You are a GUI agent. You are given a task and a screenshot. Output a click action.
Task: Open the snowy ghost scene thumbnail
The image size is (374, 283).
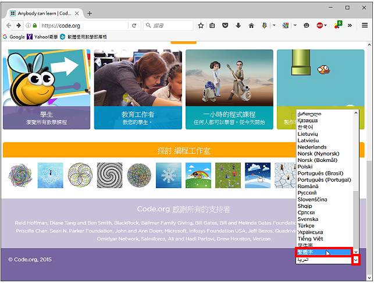(x=258, y=175)
